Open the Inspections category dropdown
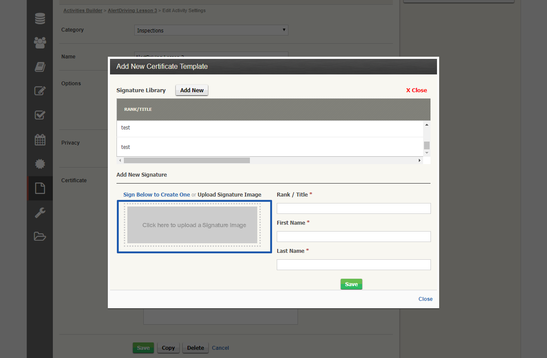This screenshot has width=547, height=358. 211,30
